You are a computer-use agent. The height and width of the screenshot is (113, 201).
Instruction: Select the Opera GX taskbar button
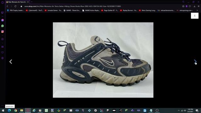click(28, 110)
